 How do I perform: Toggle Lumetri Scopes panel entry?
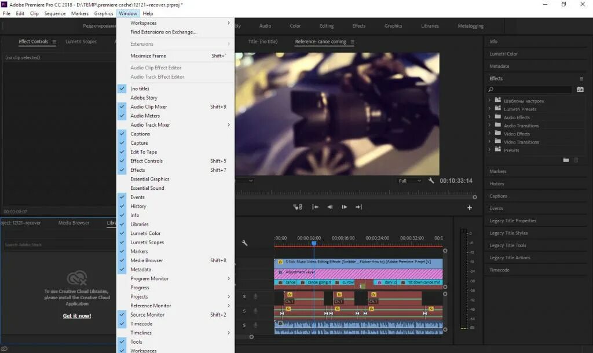click(175, 242)
